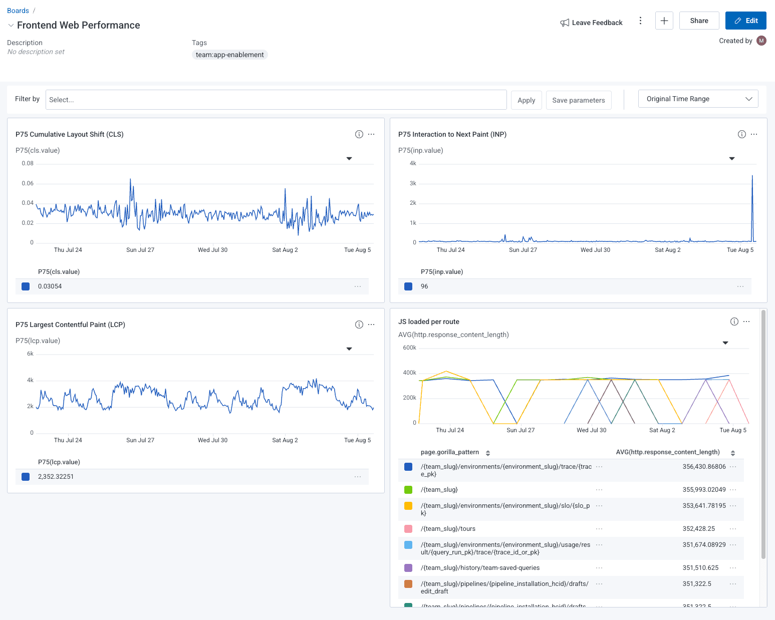Click the Leave Feedback megaphone icon
Image resolution: width=775 pixels, height=620 pixels.
point(565,22)
